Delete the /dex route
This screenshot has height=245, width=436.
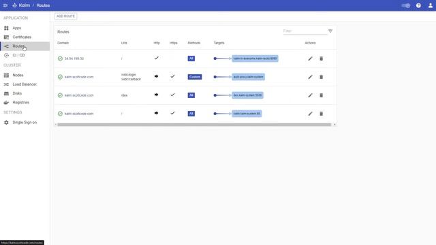(321, 95)
